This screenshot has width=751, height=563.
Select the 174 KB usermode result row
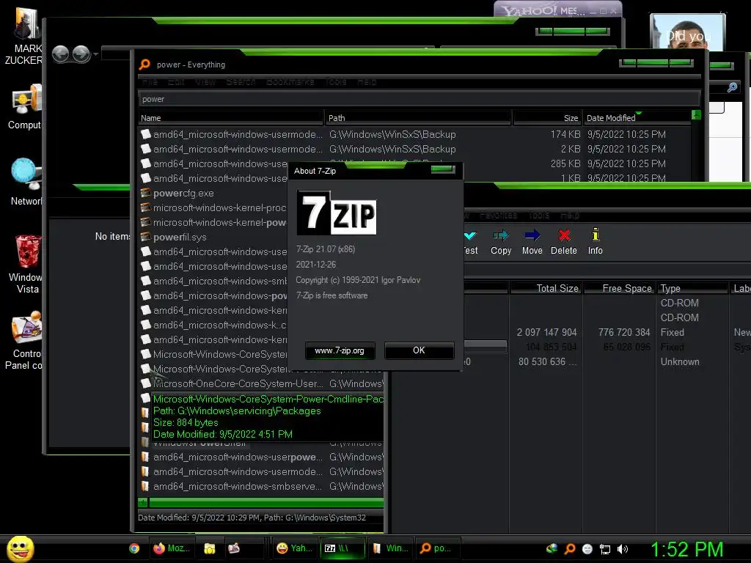(x=415, y=135)
